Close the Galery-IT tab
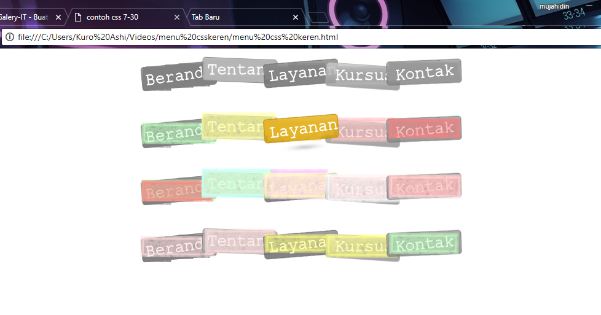Image resolution: width=601 pixels, height=315 pixels. tap(58, 17)
